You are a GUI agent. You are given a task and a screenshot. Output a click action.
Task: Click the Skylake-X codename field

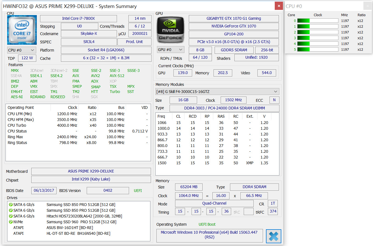tap(89, 33)
